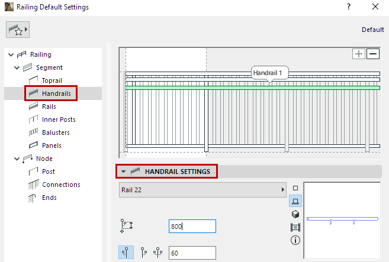
Task: Click the info icon beside preview
Action: (295, 240)
